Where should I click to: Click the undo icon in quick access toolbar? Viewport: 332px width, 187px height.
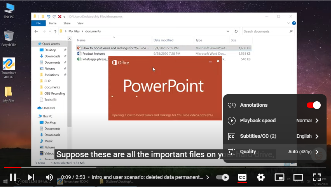tap(49, 16)
